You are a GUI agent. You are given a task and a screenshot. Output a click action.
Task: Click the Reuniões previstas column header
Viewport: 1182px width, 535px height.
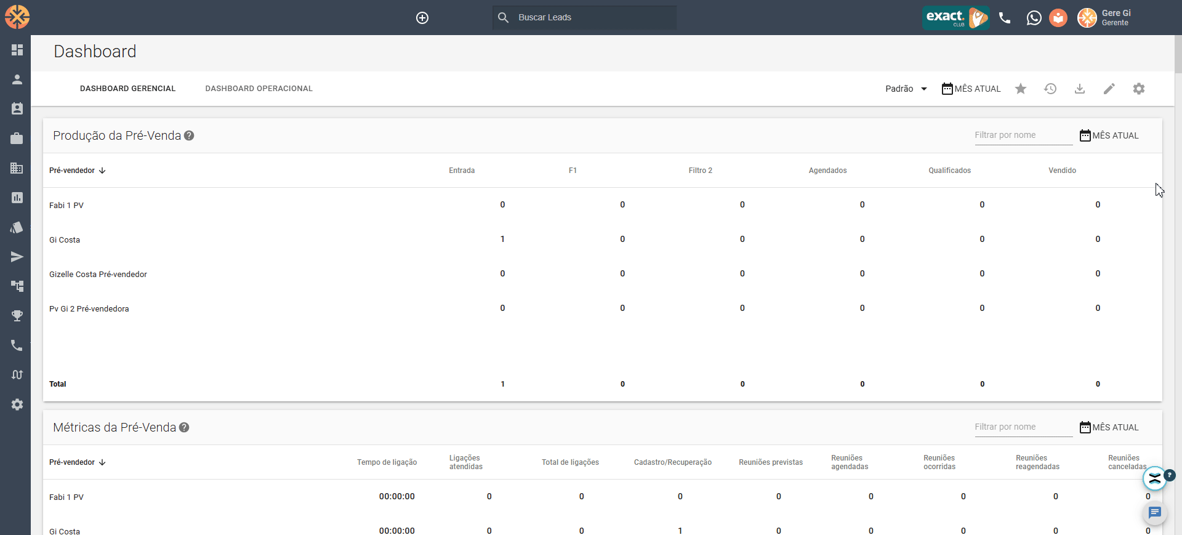click(x=771, y=462)
